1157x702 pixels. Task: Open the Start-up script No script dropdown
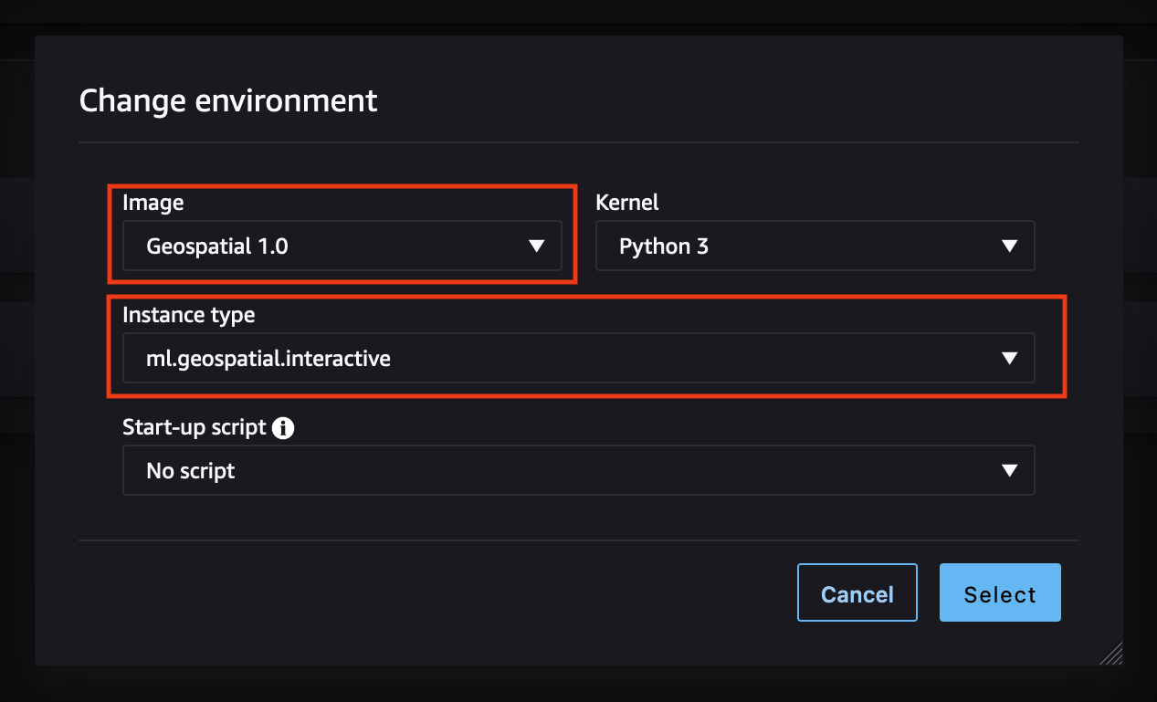pyautogui.click(x=578, y=470)
